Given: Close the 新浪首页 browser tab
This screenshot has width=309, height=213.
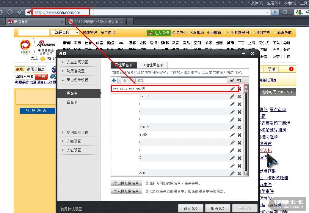Looking at the screenshot, I should [x=62, y=23].
